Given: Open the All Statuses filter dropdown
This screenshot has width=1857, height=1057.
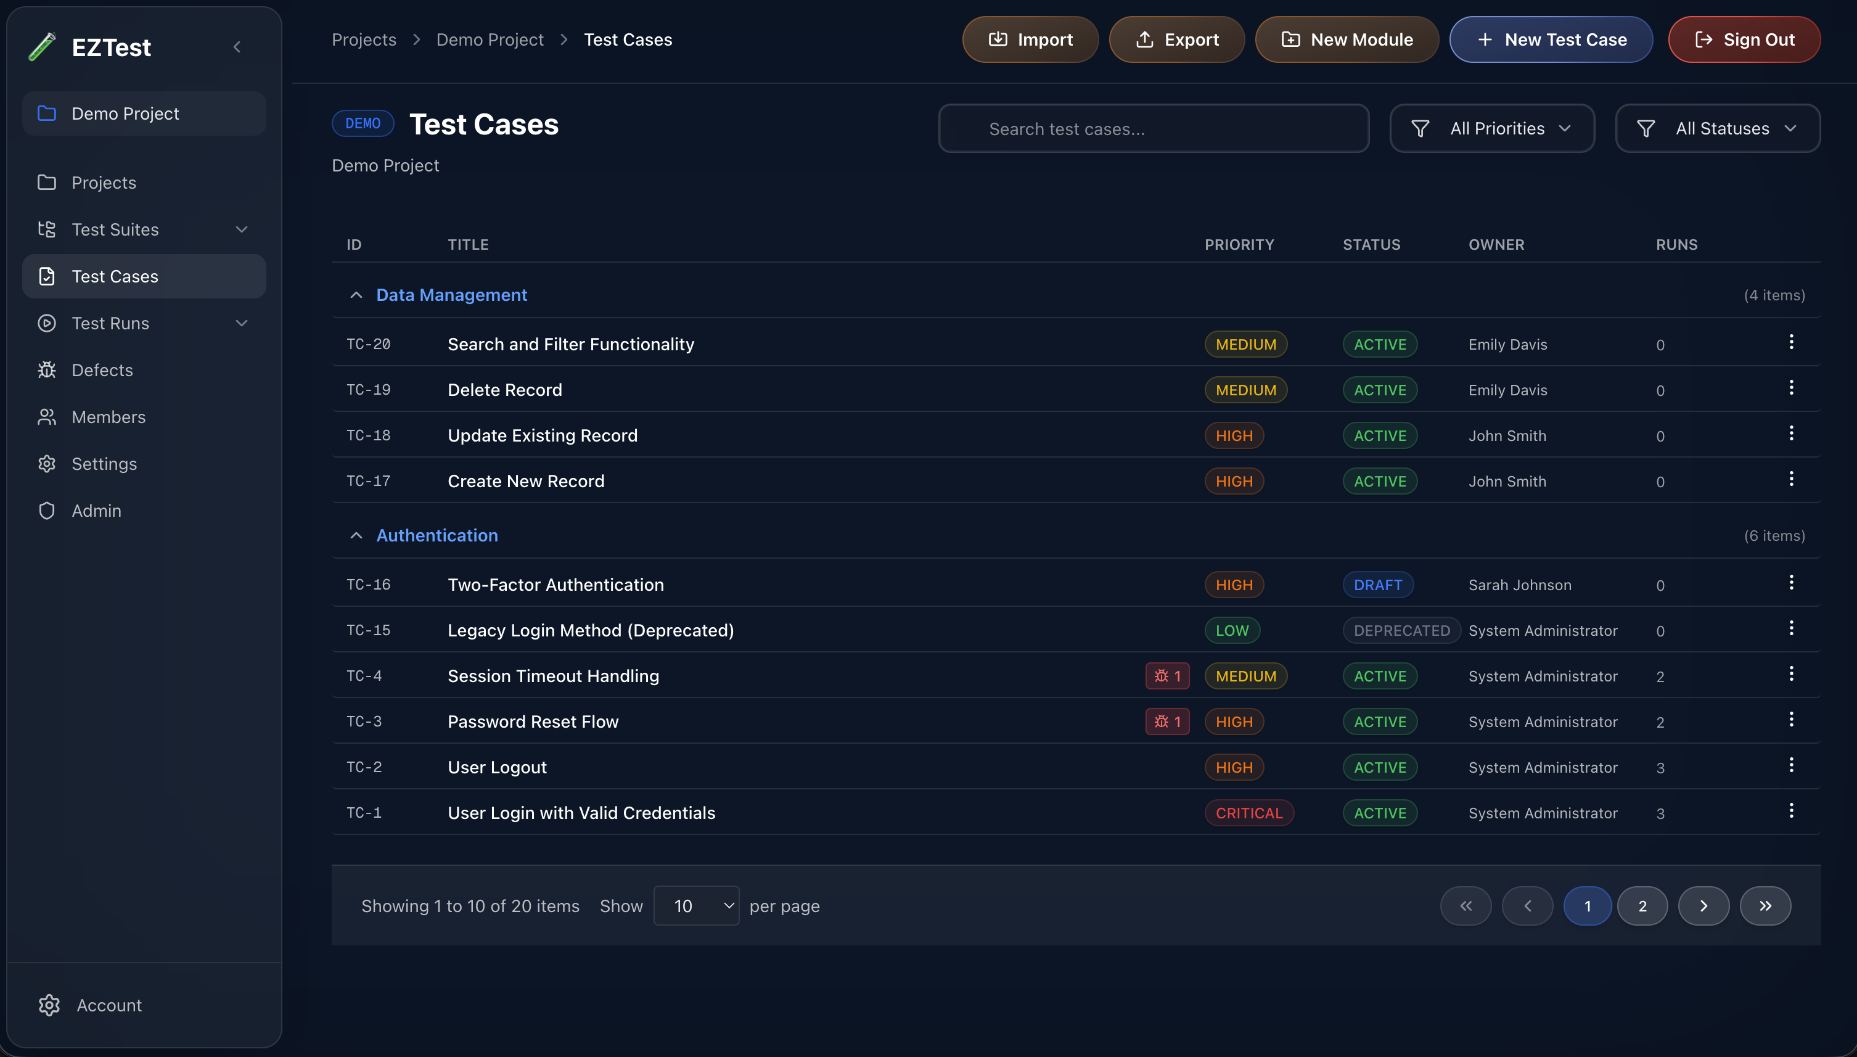Looking at the screenshot, I should pos(1717,128).
